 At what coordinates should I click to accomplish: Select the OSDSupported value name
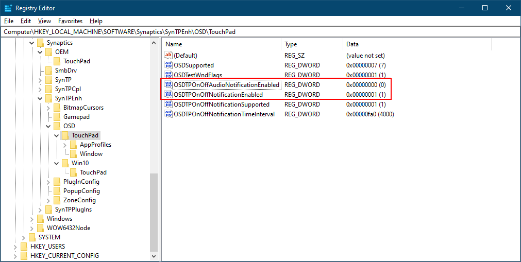(194, 65)
